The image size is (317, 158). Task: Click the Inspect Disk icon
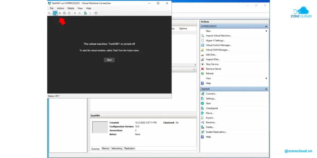(202, 59)
